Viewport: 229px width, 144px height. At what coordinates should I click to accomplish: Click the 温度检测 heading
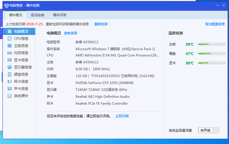[176, 33]
